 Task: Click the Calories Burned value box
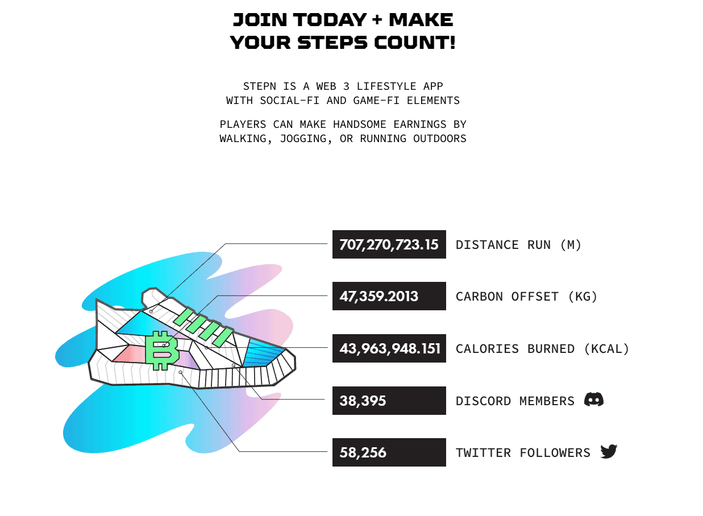click(389, 348)
